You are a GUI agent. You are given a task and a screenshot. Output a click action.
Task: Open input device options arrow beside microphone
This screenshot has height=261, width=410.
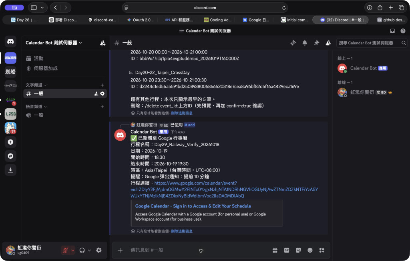[73, 250]
